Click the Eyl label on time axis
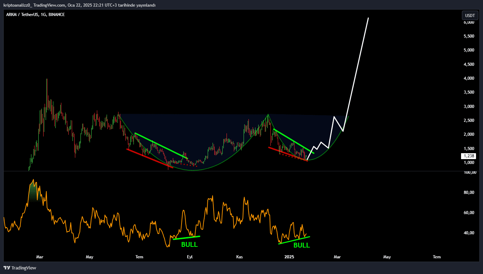This screenshot has height=274, width=483. click(x=190, y=257)
